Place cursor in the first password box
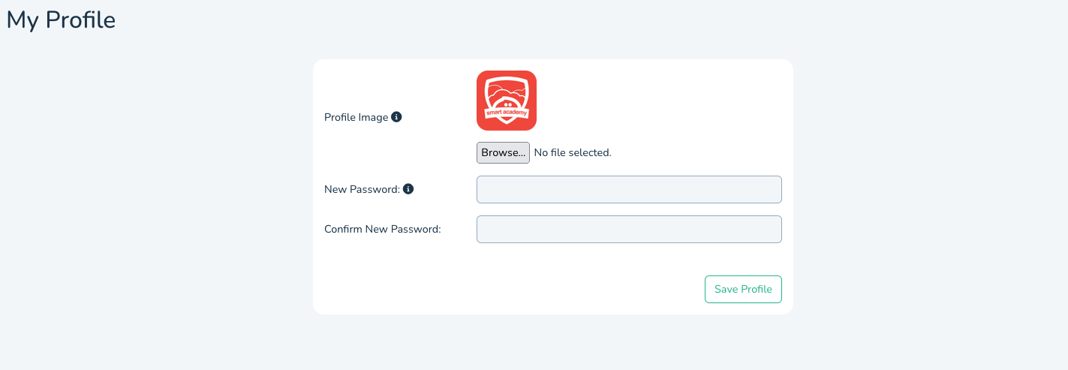1068x370 pixels. (629, 190)
